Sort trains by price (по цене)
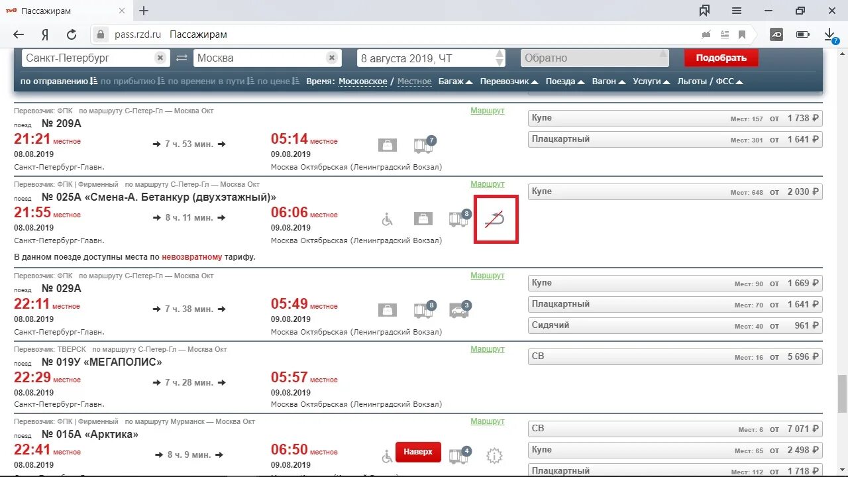Screen dimensions: 848x477 [x=279, y=81]
